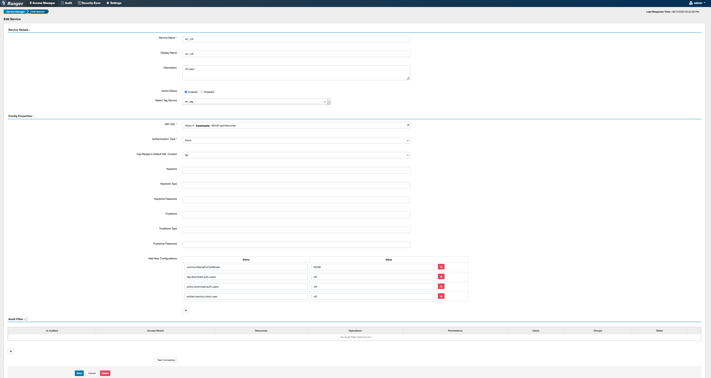Remove the ambari.service.check.user configuration row

tap(441, 296)
